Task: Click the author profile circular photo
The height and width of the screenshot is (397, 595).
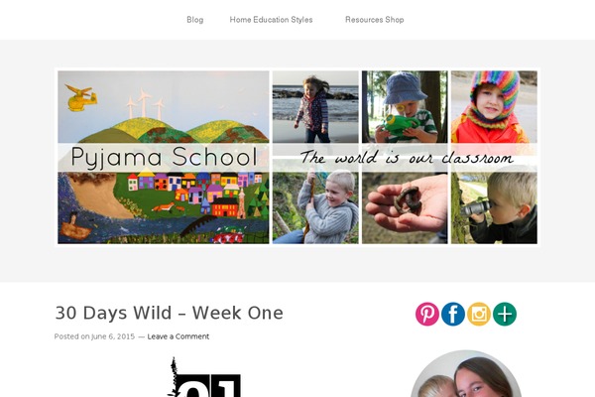Action: pos(466,374)
